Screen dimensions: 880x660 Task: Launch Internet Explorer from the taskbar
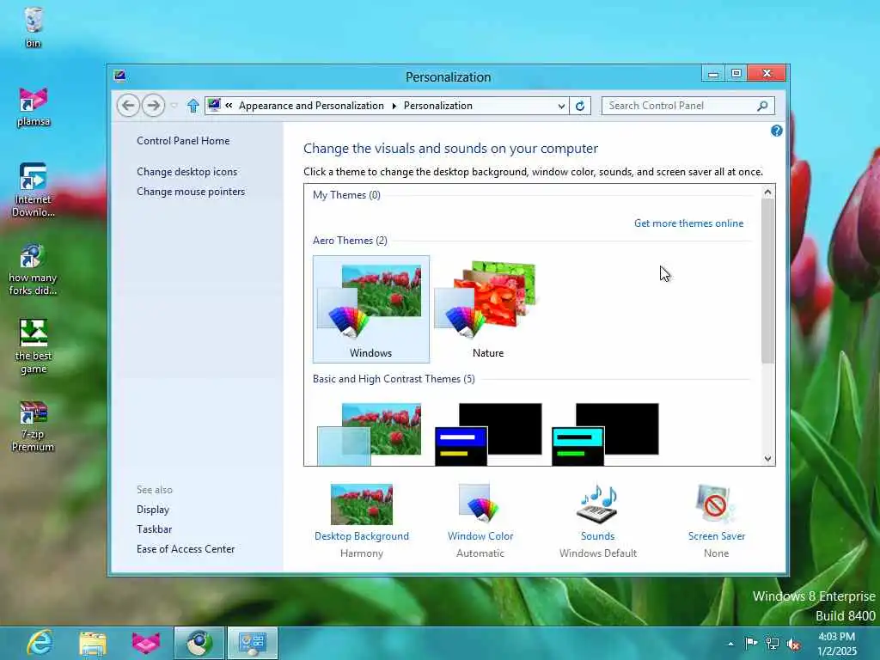[40, 643]
